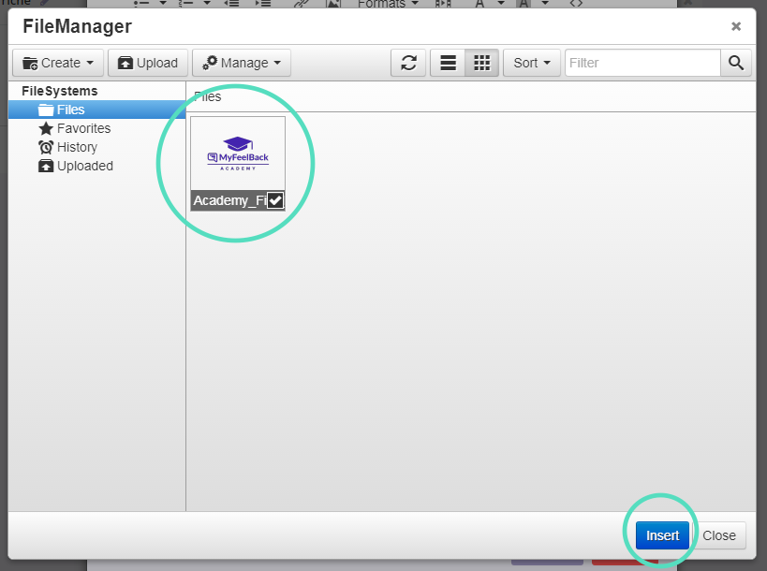Viewport: 767px width, 571px height.
Task: Click the MyFeelBack Academy image thumbnail
Action: click(x=238, y=153)
